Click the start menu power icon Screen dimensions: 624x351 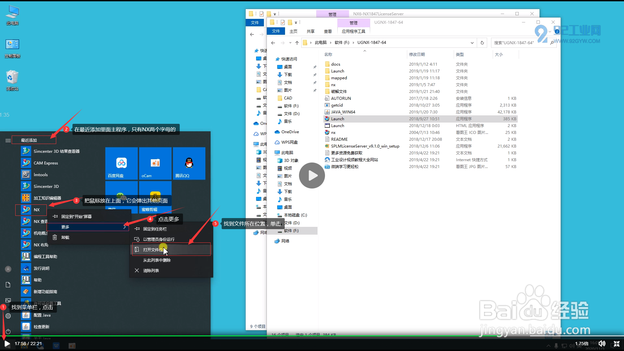[x=8, y=331]
